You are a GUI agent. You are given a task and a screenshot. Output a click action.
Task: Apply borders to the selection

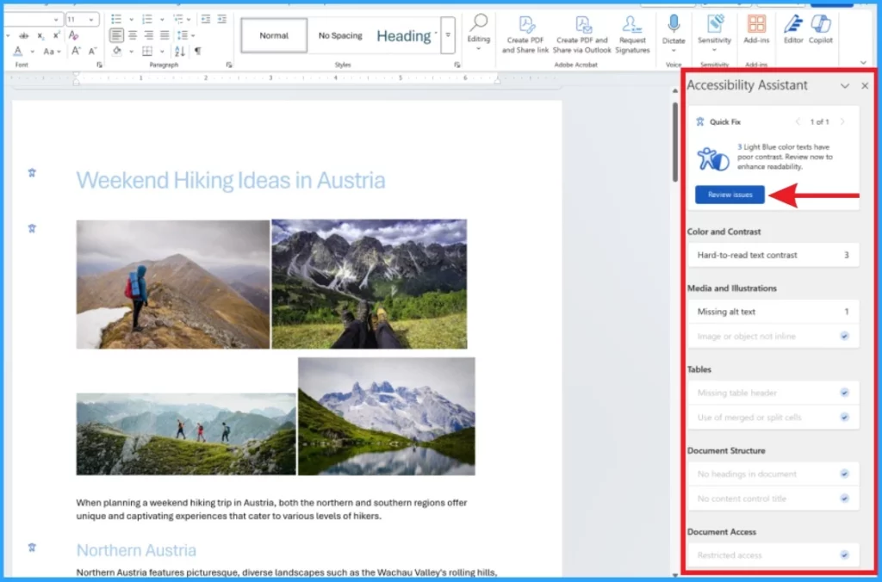click(x=147, y=51)
